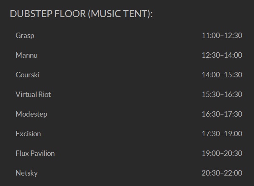Open the Gourski artist entry
This screenshot has height=186, width=254.
(28, 75)
